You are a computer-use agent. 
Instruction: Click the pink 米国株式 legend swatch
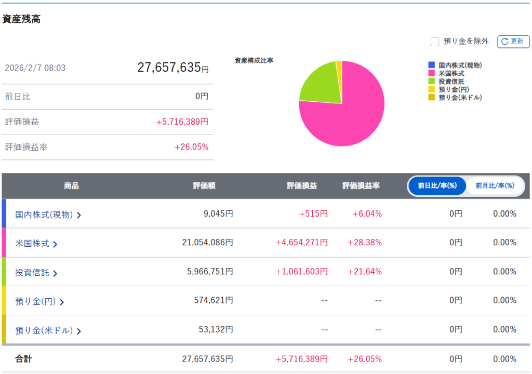click(x=431, y=74)
